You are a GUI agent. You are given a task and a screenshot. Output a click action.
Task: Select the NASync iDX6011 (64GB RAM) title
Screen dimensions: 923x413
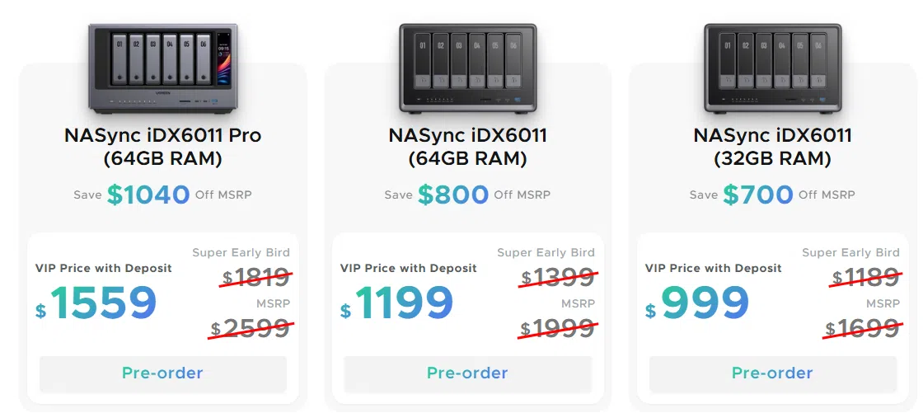click(x=468, y=147)
